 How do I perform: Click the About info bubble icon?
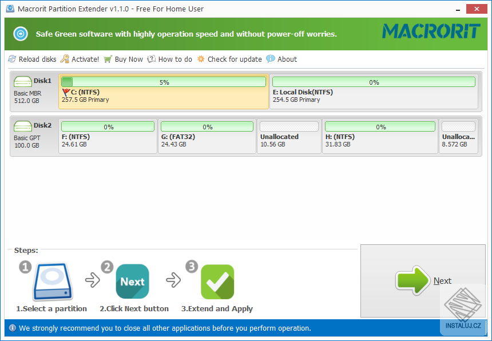(271, 59)
